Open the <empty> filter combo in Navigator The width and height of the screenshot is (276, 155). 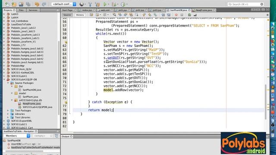pyautogui.click(x=43, y=136)
